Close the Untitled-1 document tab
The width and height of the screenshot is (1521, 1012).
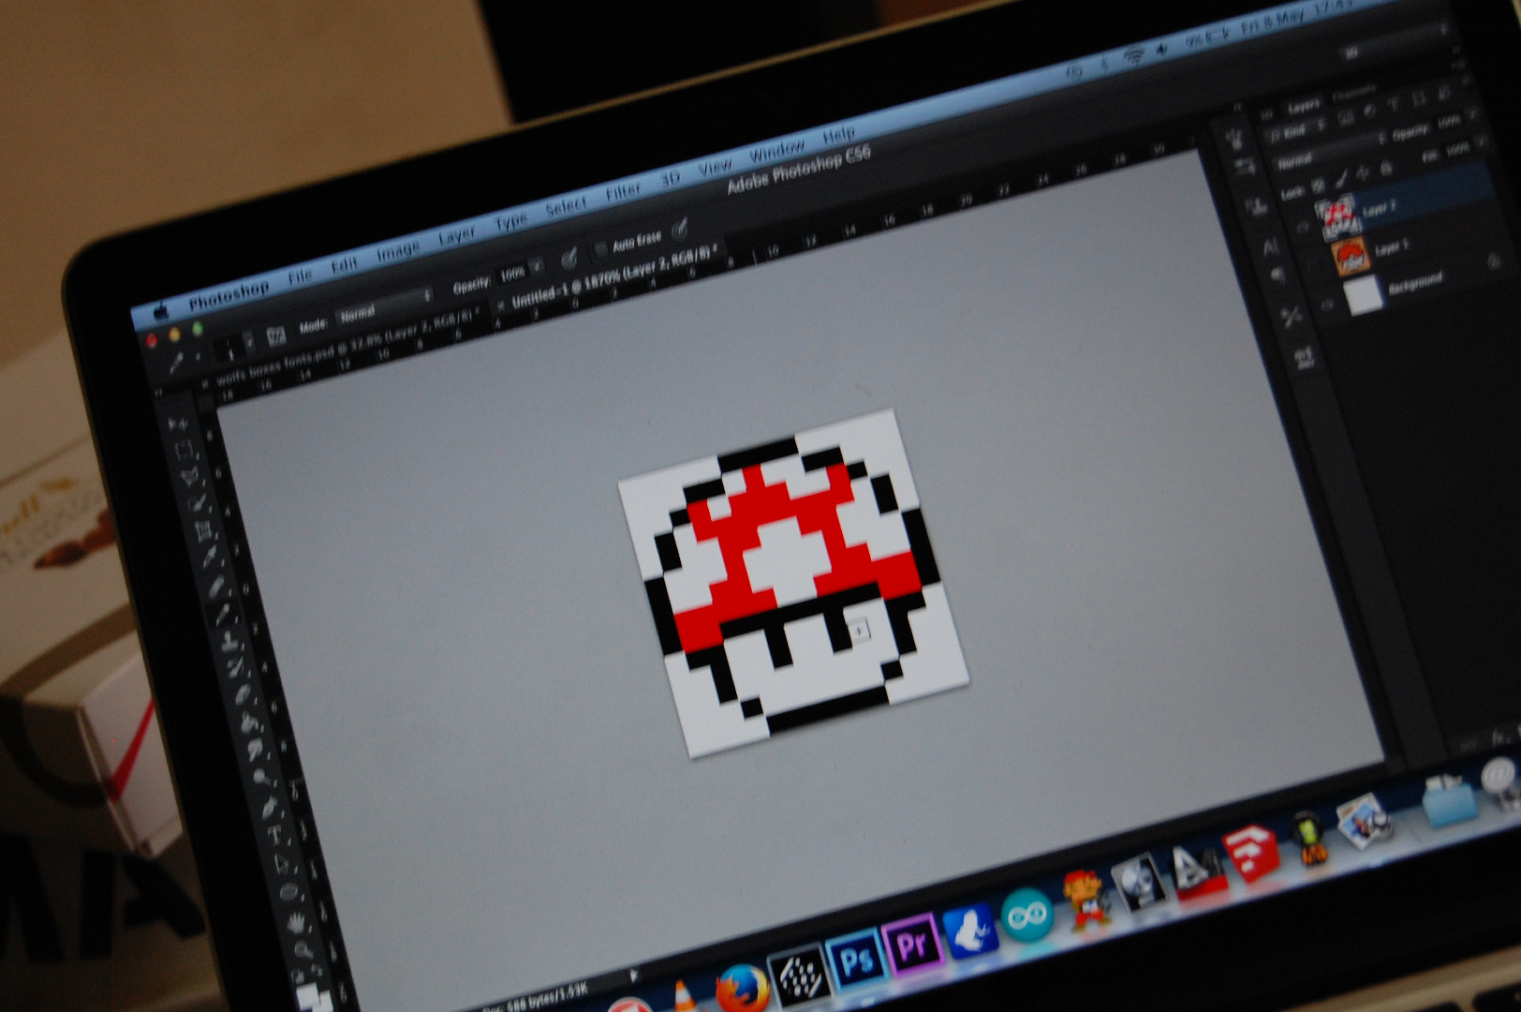click(502, 304)
